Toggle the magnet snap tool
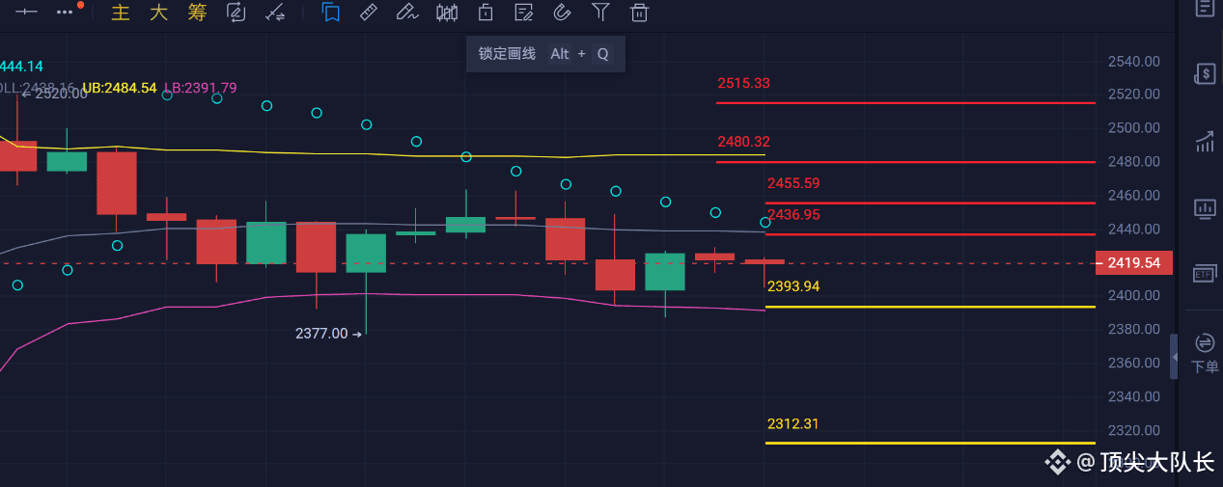Image resolution: width=1223 pixels, height=487 pixels. 562,13
